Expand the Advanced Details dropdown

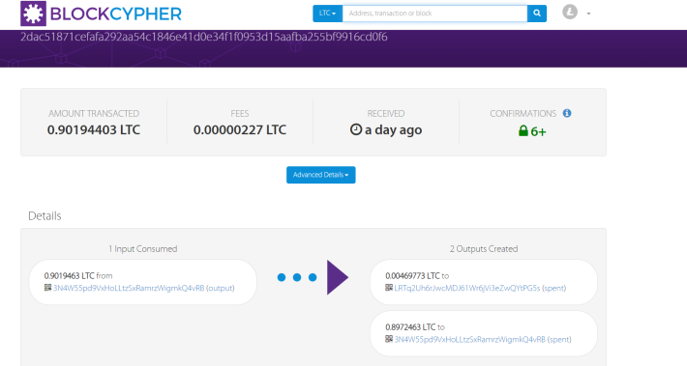(320, 175)
